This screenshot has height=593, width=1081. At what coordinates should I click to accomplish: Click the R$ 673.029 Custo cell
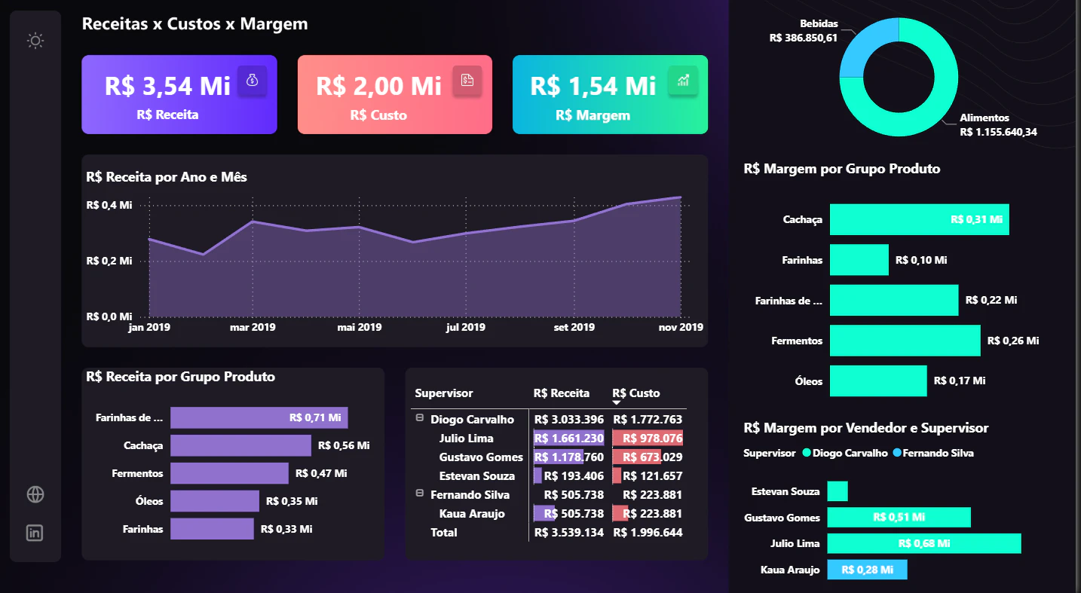click(648, 457)
